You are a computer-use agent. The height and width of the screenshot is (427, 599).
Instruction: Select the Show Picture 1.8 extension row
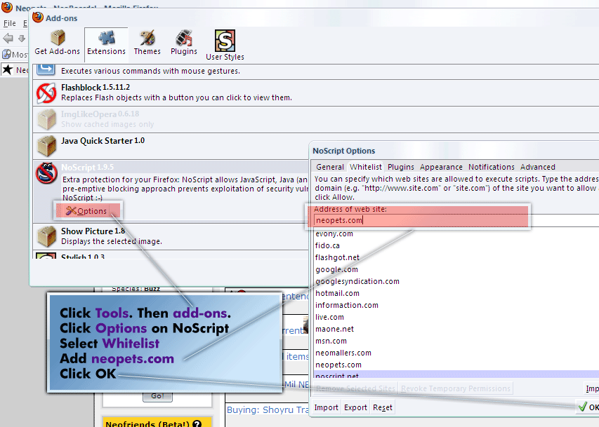pyautogui.click(x=171, y=236)
